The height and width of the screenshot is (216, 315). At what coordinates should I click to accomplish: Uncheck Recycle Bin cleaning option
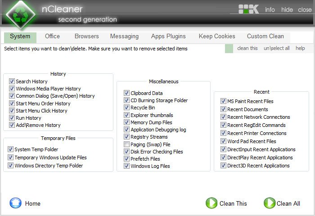[126, 107]
